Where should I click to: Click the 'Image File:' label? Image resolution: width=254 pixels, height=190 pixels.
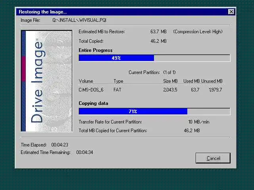click(x=30, y=20)
